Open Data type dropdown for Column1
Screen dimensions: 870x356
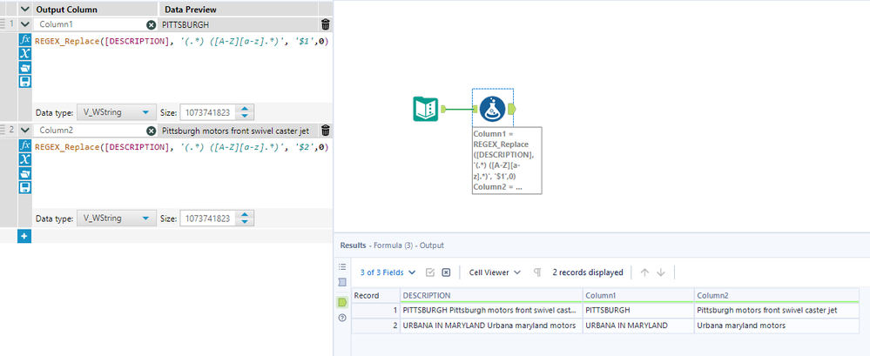(x=116, y=112)
